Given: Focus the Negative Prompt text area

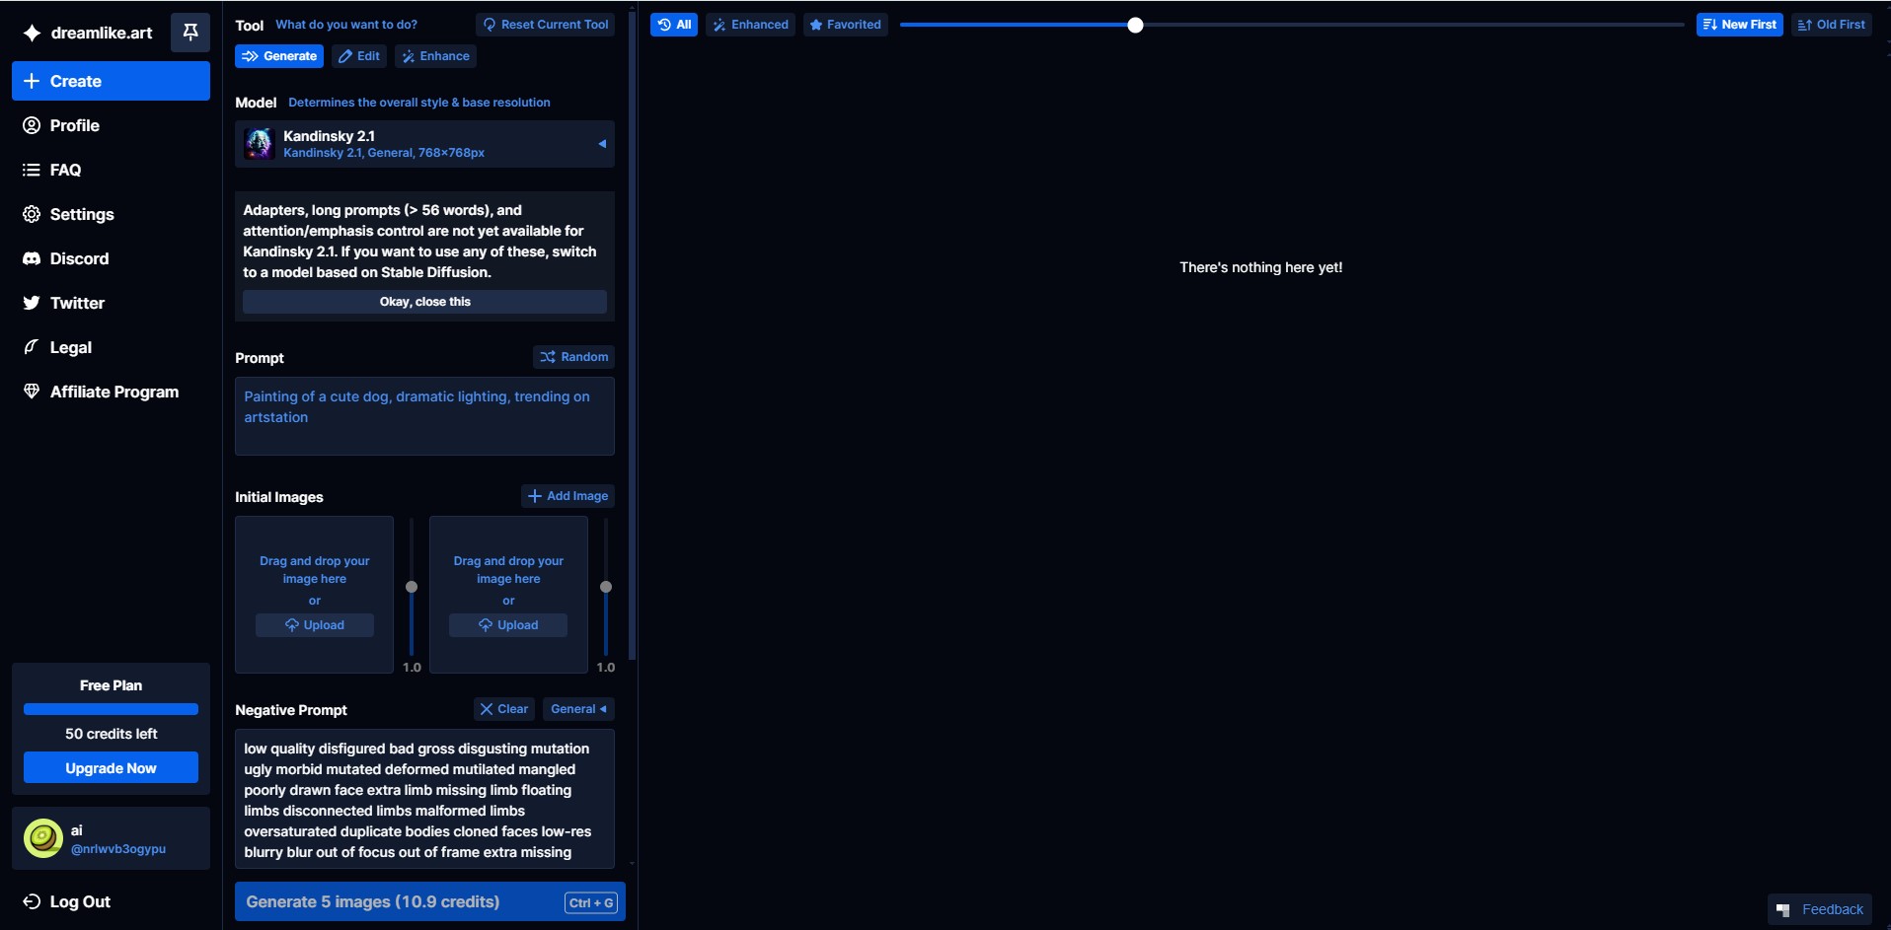Looking at the screenshot, I should point(424,799).
